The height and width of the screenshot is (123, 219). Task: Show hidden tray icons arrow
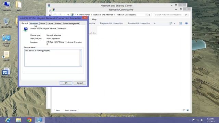[x=189, y=120]
